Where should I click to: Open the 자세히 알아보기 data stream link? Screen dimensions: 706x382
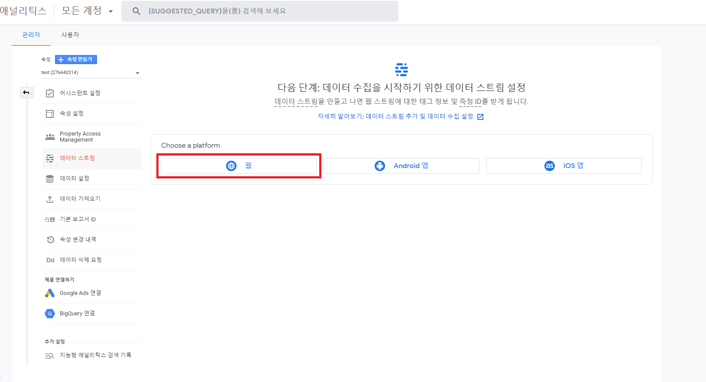[x=395, y=117]
